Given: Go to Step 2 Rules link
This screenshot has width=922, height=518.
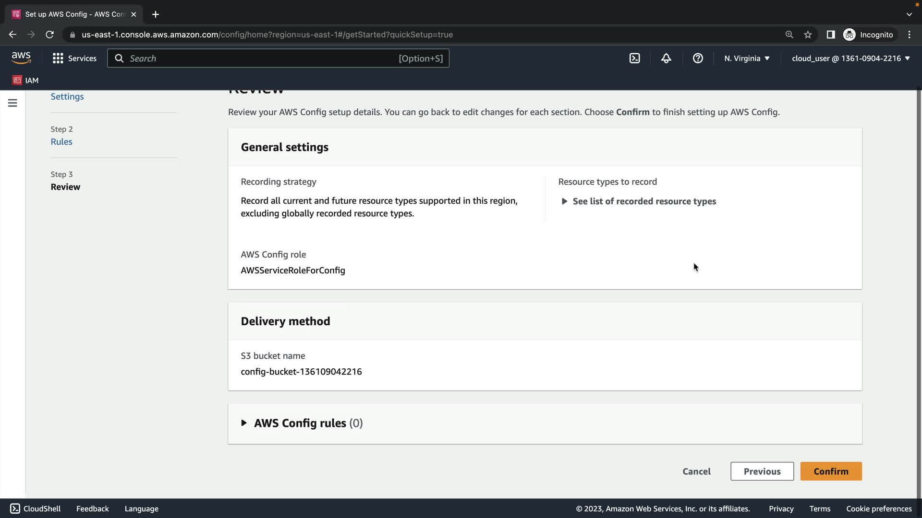Looking at the screenshot, I should (61, 141).
